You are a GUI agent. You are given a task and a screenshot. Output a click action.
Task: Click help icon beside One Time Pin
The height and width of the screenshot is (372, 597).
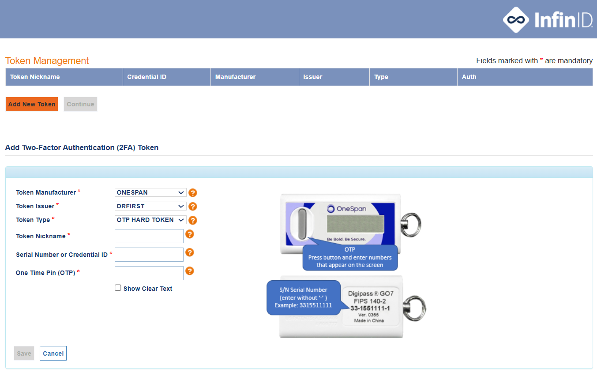pos(190,271)
